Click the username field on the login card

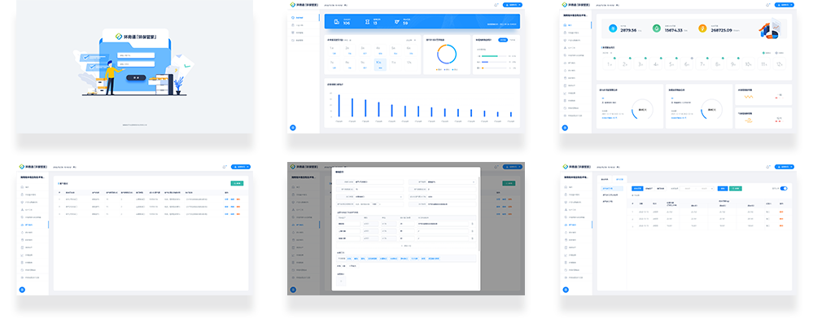(136, 55)
